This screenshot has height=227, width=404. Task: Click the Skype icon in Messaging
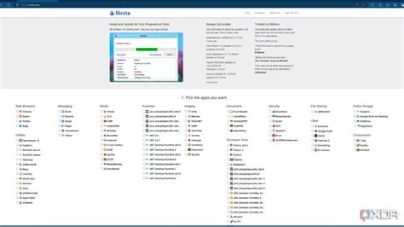pos(63,121)
